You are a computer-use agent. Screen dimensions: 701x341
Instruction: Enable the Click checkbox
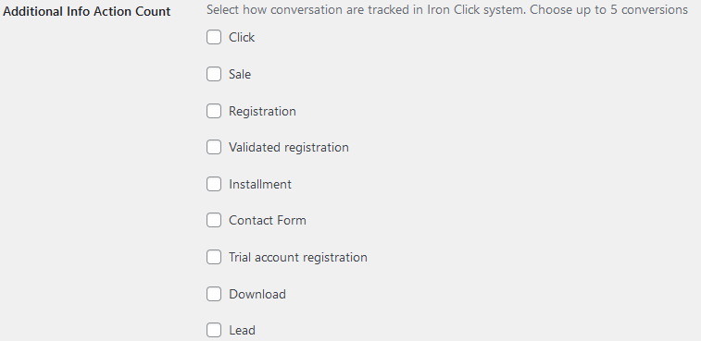[214, 37]
